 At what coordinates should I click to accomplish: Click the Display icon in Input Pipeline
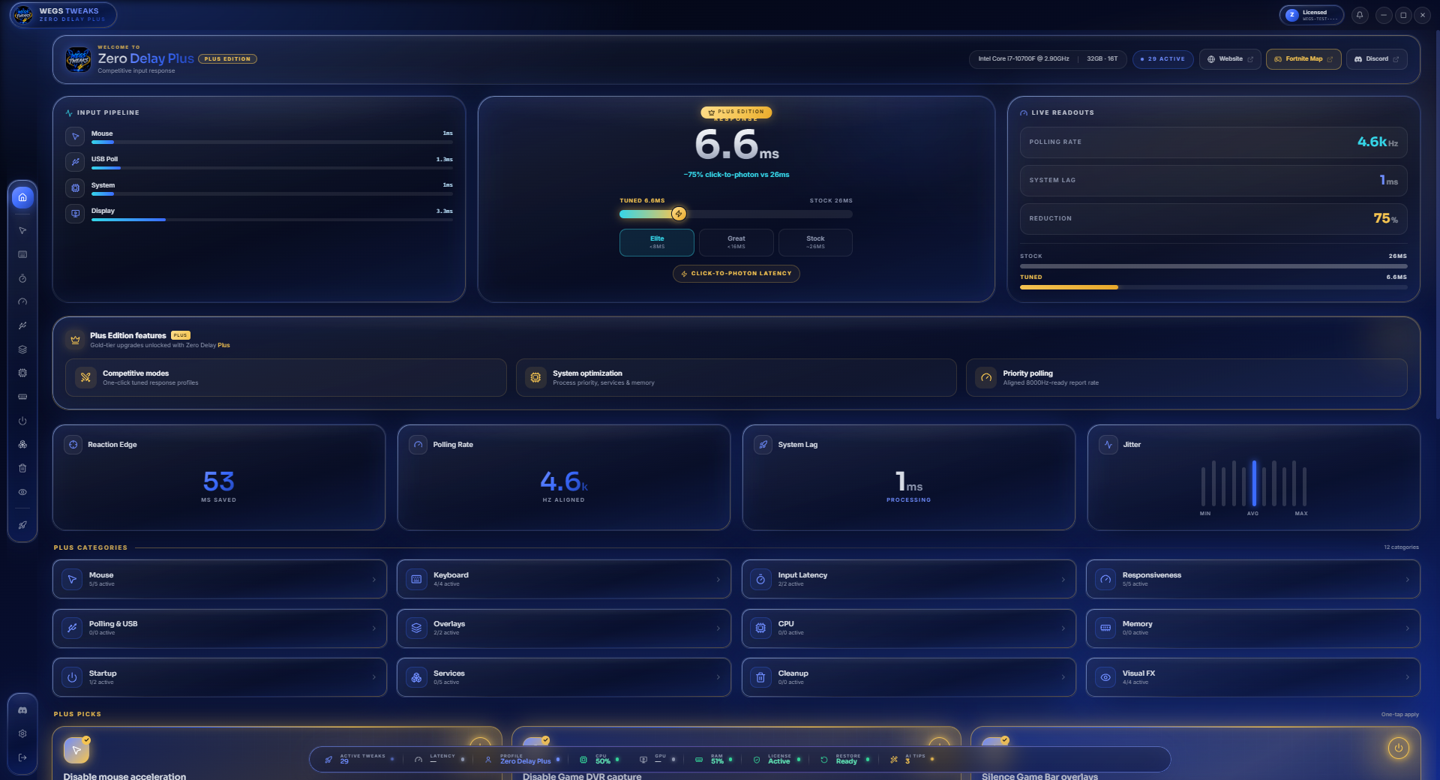tap(75, 214)
